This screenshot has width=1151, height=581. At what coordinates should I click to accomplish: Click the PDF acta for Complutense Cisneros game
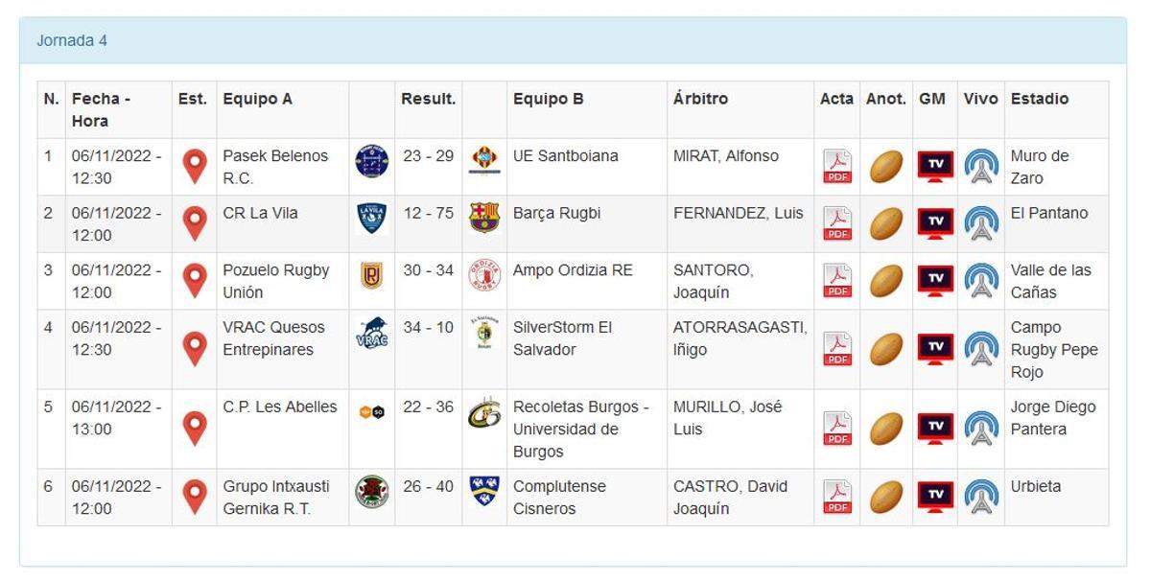coord(836,496)
